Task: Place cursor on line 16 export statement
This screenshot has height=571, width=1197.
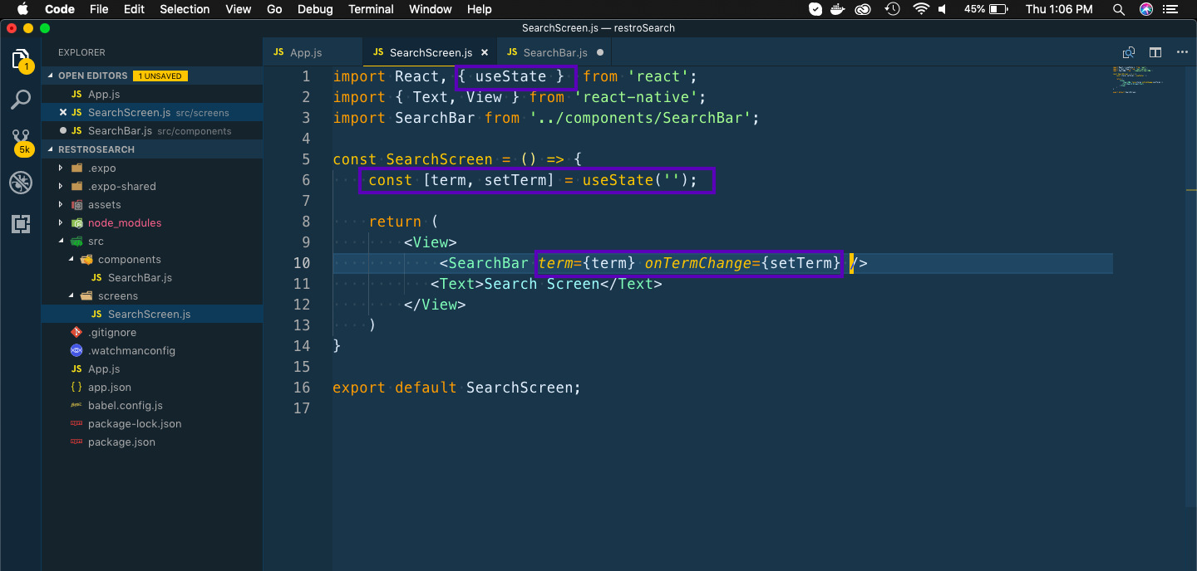Action: [x=456, y=388]
